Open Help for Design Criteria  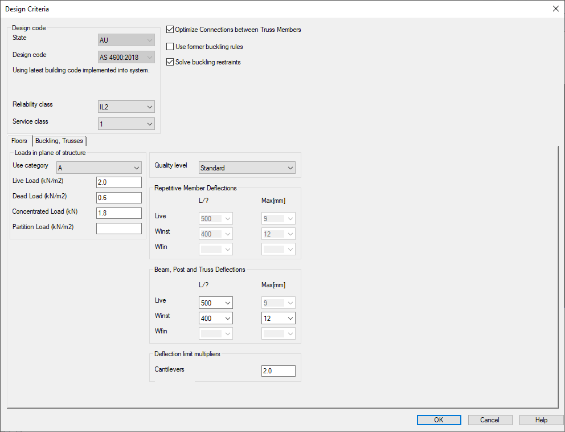(x=541, y=420)
